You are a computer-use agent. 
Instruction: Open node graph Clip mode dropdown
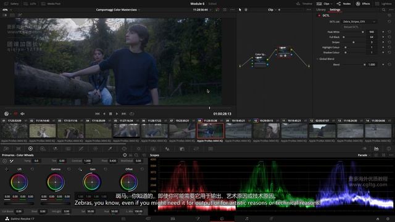point(272,10)
